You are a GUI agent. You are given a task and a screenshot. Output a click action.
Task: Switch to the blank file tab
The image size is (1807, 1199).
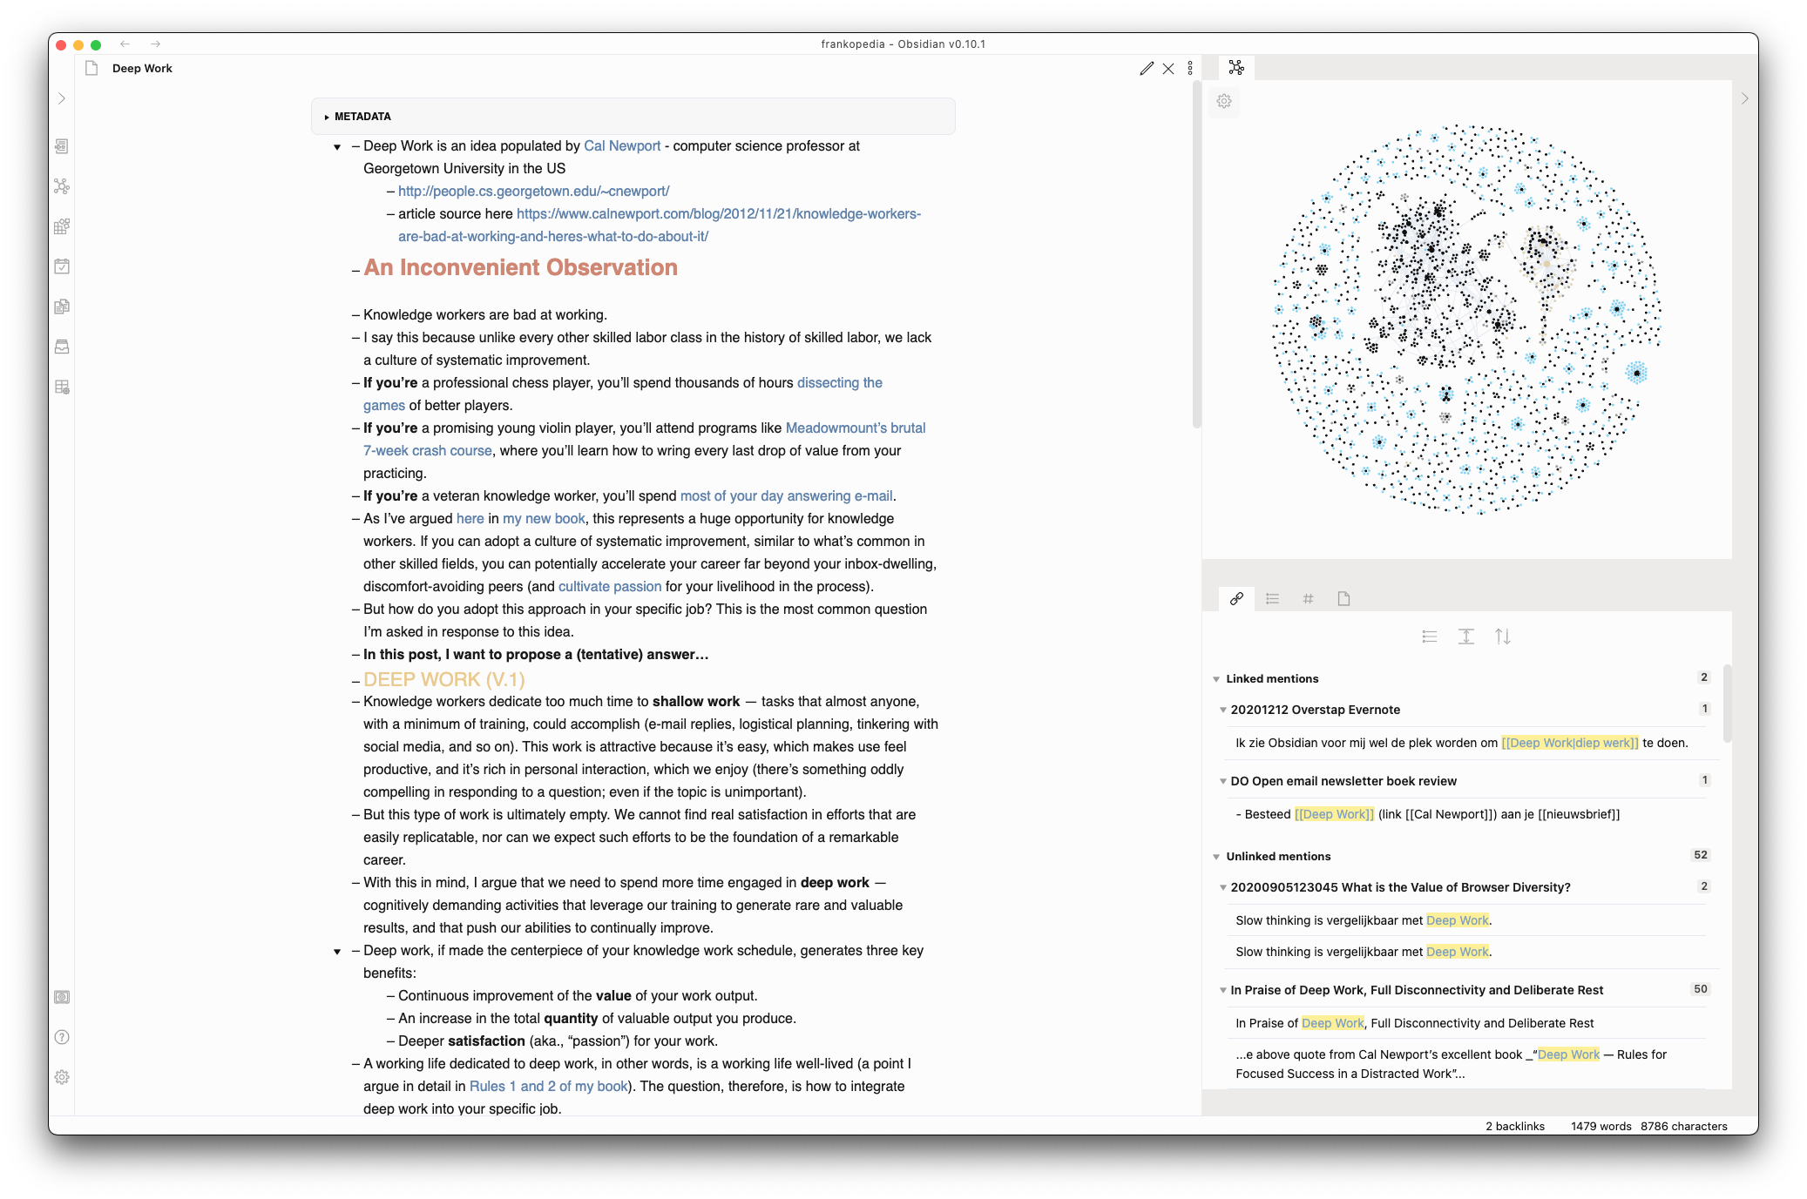[x=1343, y=599]
